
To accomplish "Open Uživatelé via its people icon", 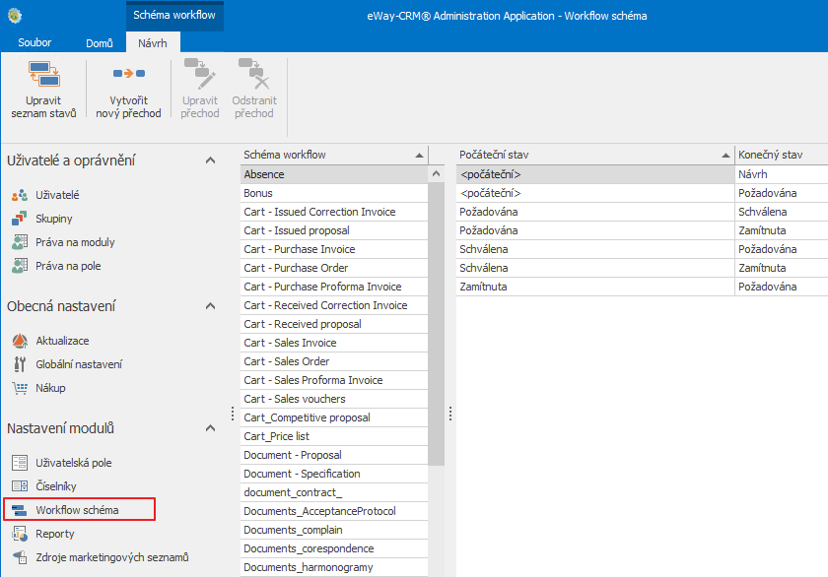I will [20, 195].
